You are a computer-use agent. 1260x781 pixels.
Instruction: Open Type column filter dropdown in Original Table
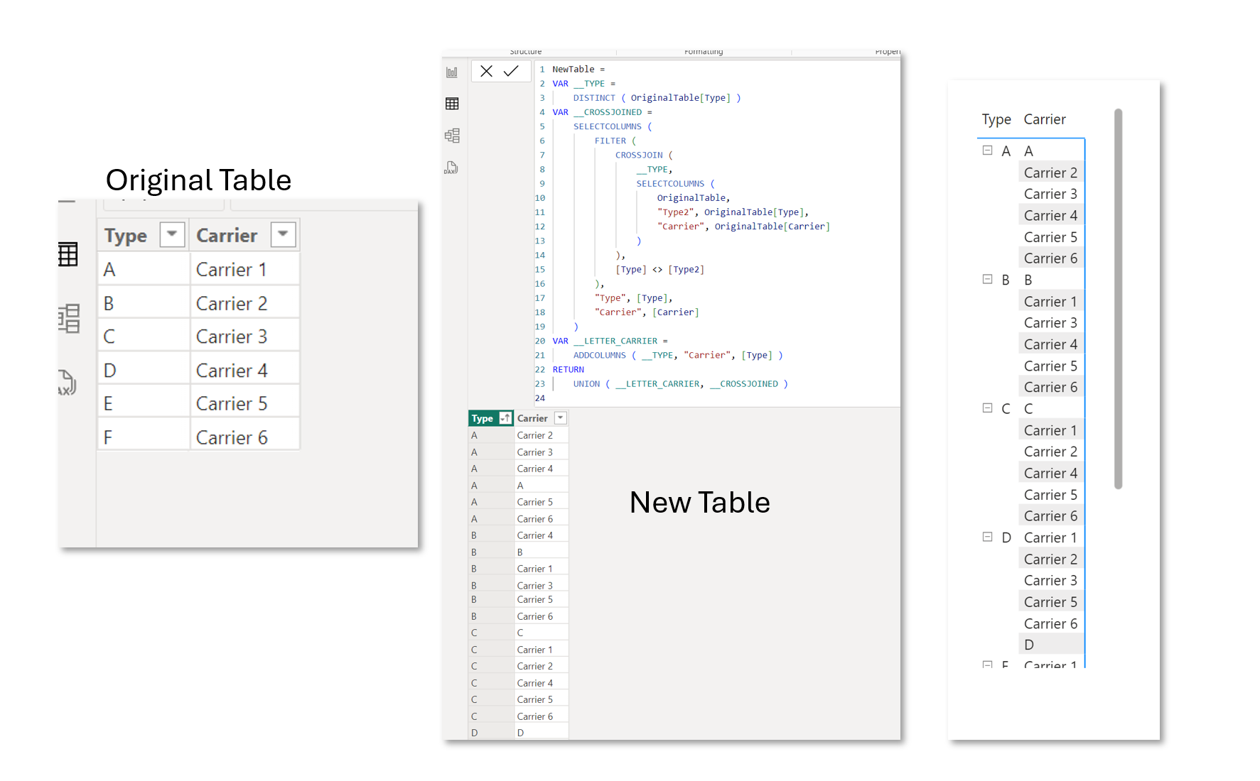coord(172,234)
